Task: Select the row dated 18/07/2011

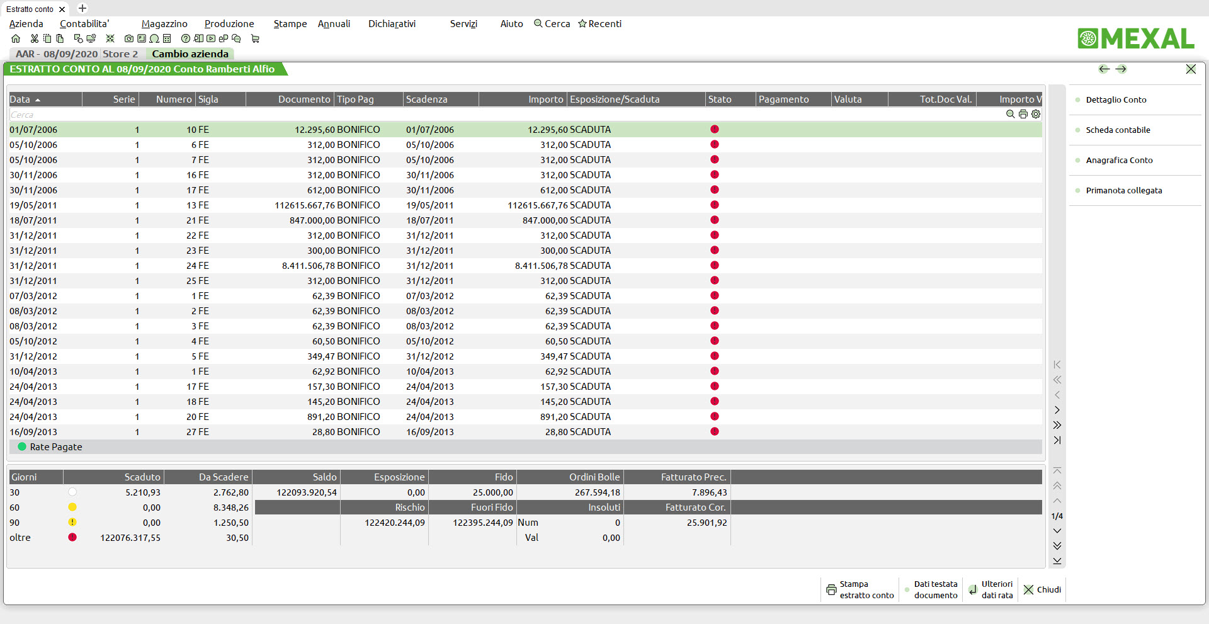Action: (x=525, y=220)
